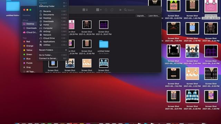The image size is (221, 124).
Task: Click the Recents clock icon in the Go menu
Action: point(41,11)
